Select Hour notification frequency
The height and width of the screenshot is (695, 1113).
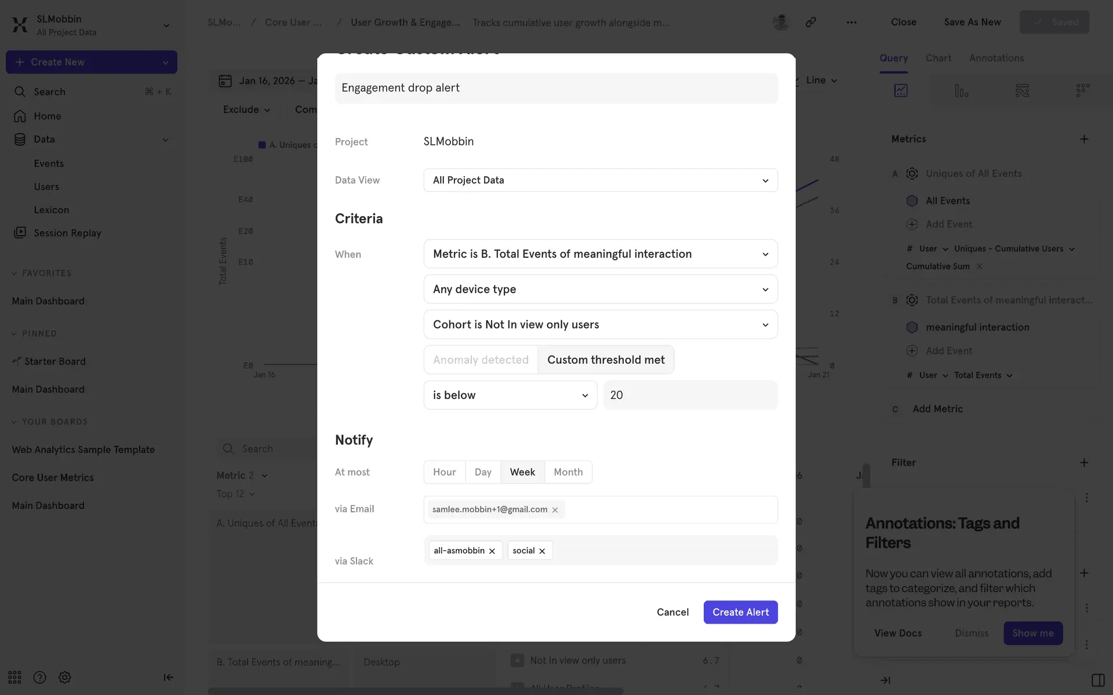(444, 472)
